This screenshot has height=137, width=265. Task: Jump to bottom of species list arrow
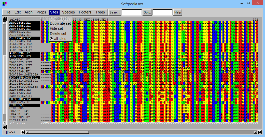point(5,127)
